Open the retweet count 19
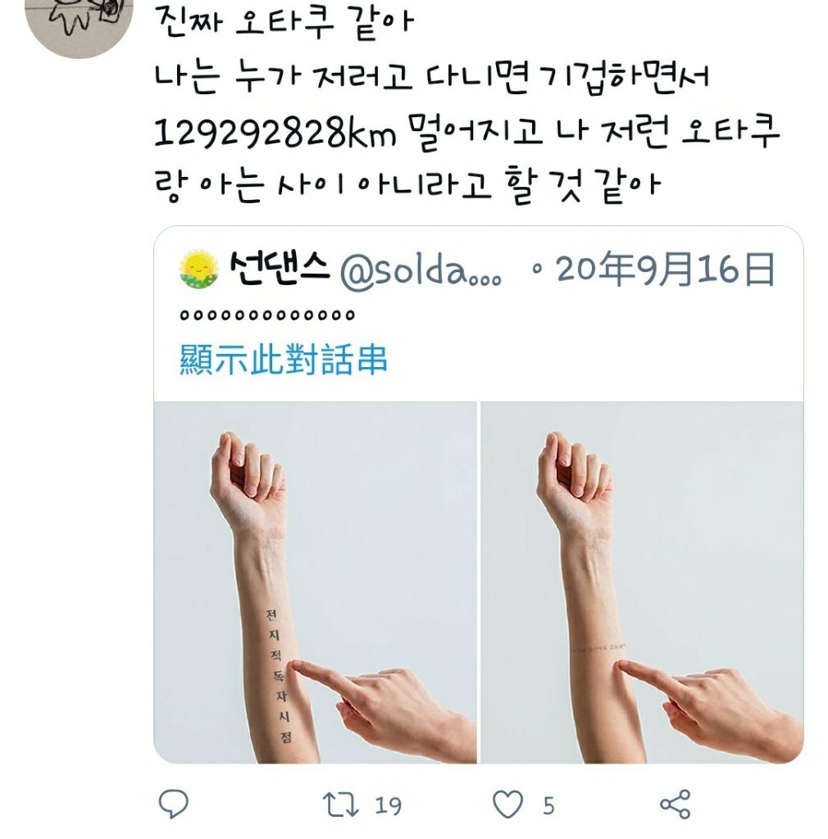Screen dimensions: 828x839 tap(388, 805)
